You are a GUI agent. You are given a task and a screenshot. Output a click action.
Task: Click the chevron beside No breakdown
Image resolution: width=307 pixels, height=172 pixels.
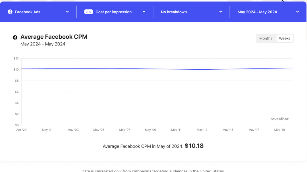click(x=221, y=12)
